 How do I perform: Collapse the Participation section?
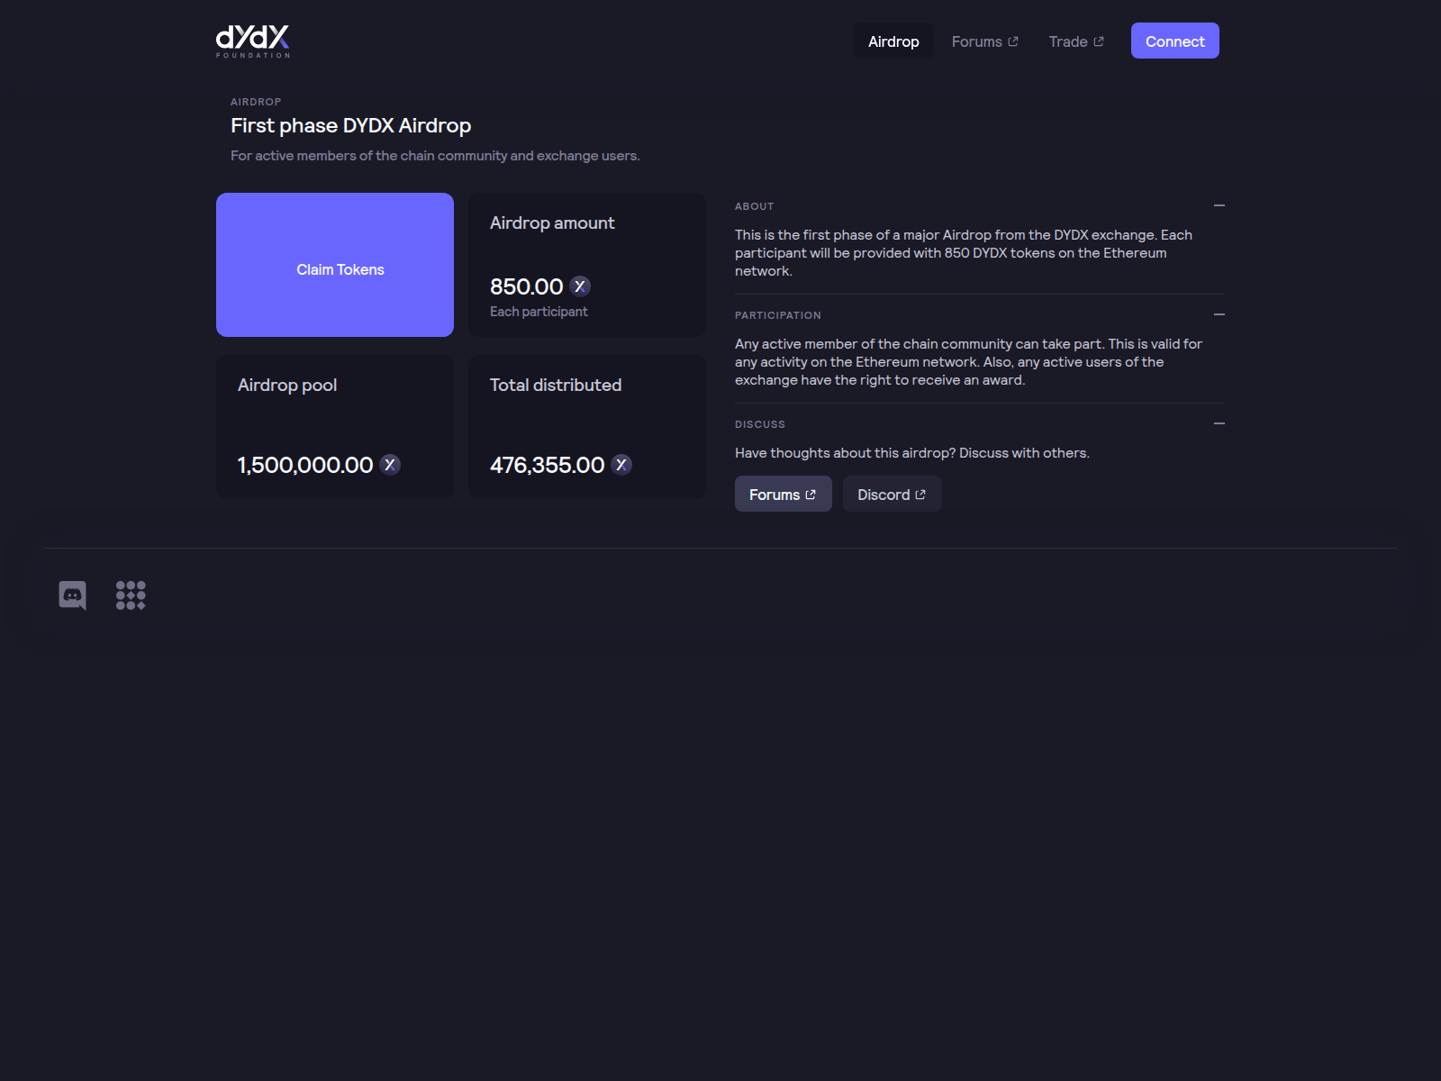(1219, 315)
